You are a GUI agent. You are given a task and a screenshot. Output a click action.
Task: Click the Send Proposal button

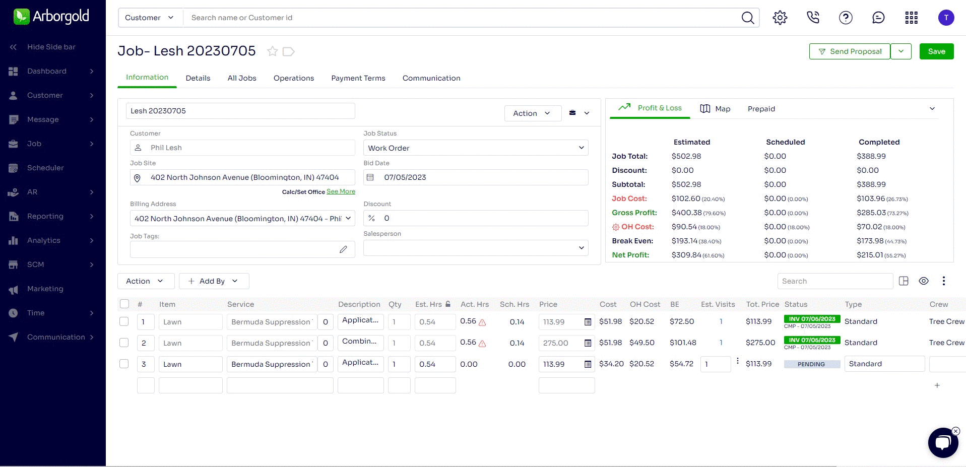[x=849, y=51]
